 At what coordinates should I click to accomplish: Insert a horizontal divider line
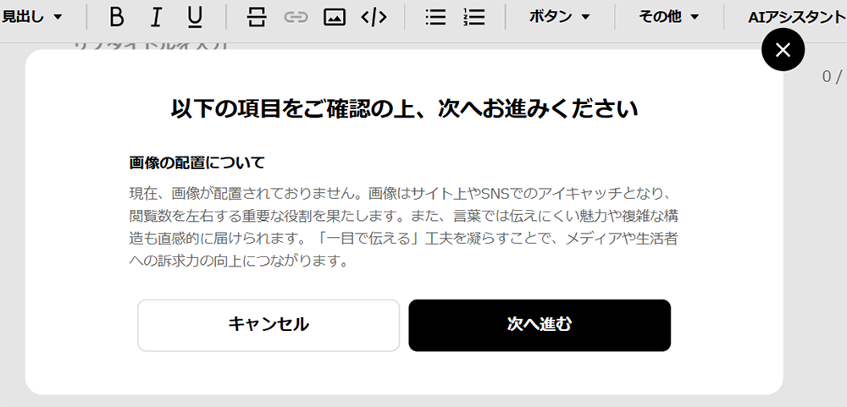coord(256,17)
